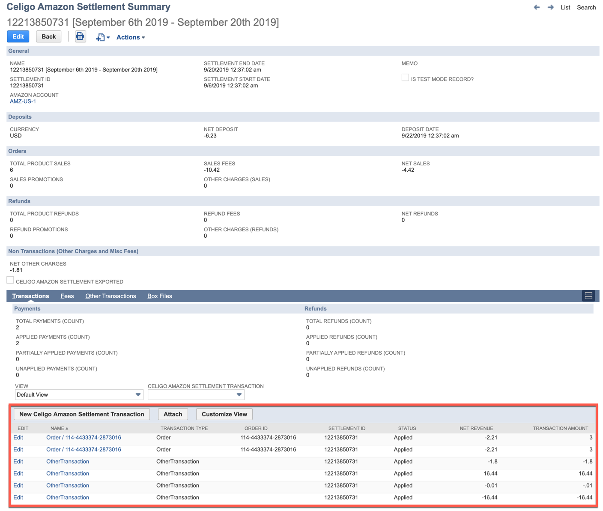Open OtherTransaction link with -0.01 revenue
The width and height of the screenshot is (603, 511).
68,486
